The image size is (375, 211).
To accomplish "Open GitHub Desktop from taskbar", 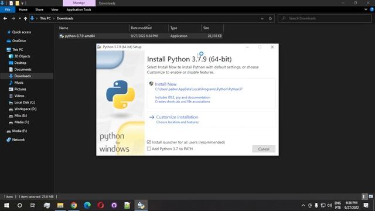I will (x=114, y=205).
